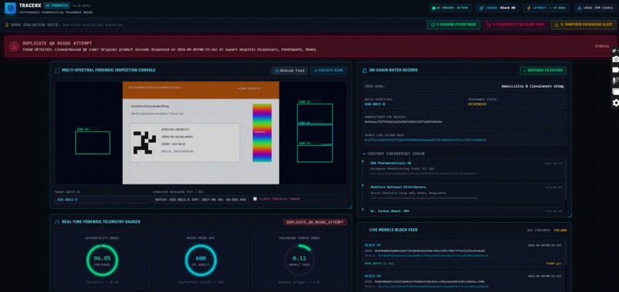The width and height of the screenshot is (619, 292).
Task: Select the topmost zone box right of package
Action: (315, 114)
